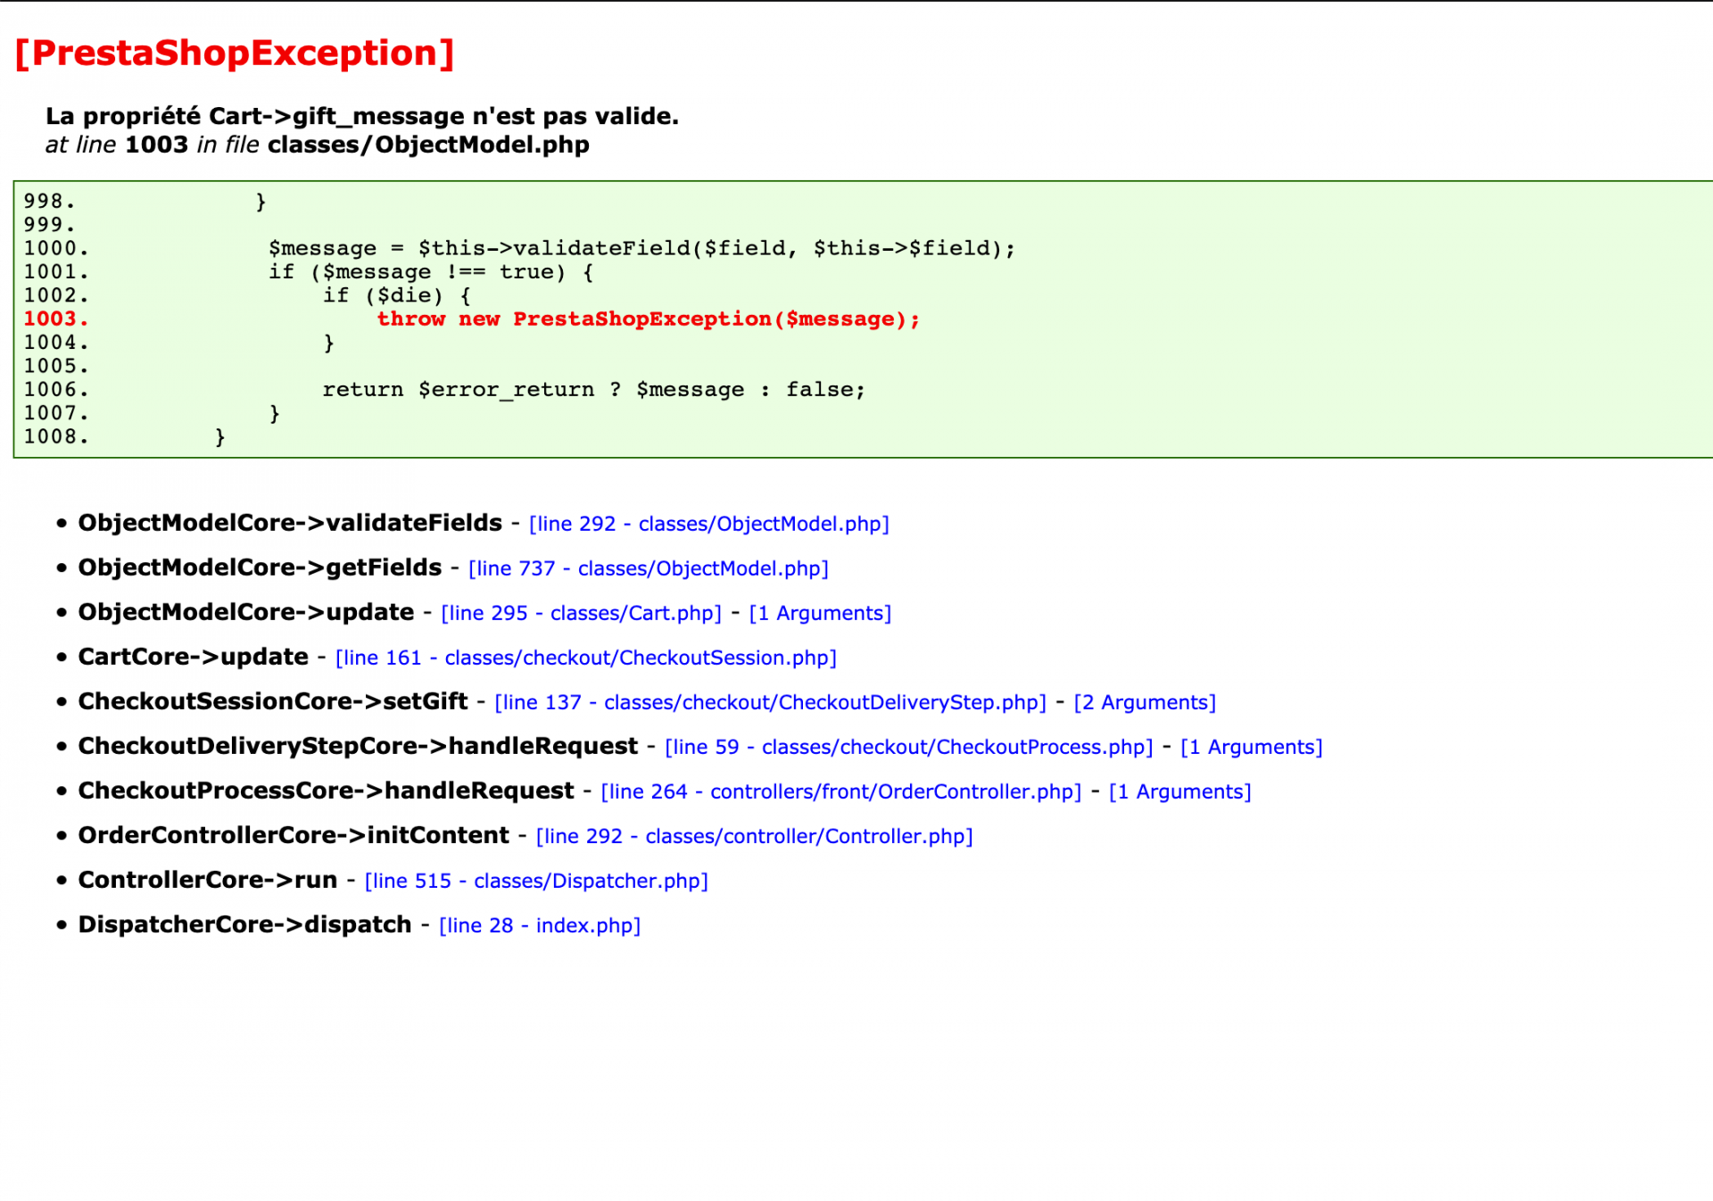Click the gift_message error message text
This screenshot has height=1201, width=1713.
coord(362,116)
